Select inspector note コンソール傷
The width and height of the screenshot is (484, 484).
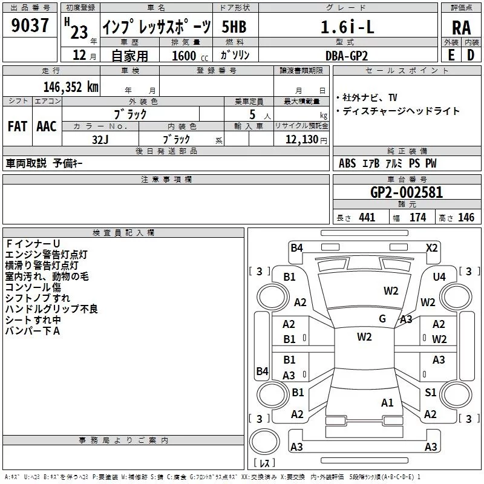(33, 287)
